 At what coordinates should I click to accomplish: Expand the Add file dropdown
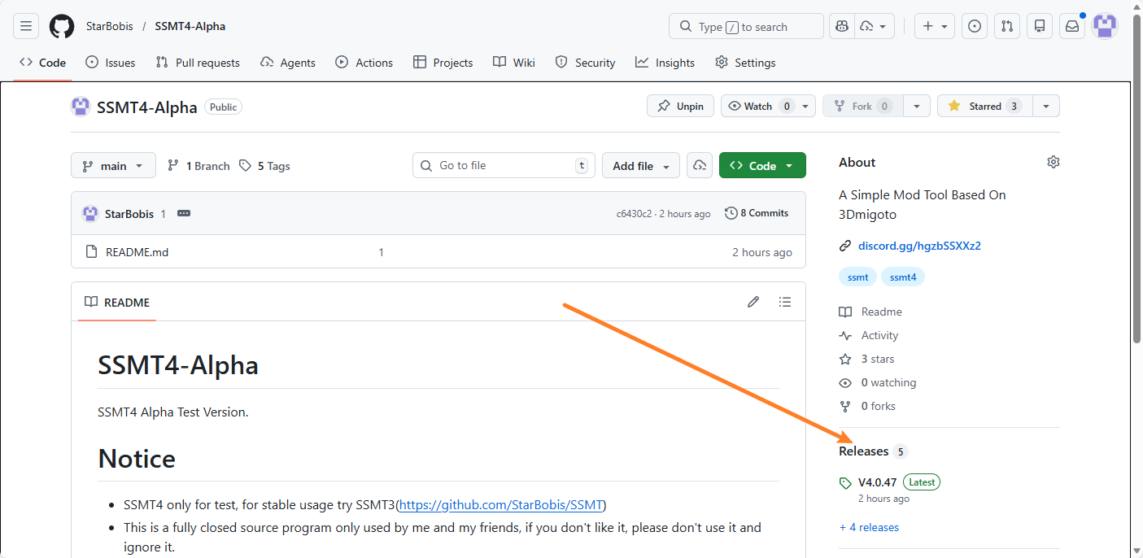[x=641, y=165]
